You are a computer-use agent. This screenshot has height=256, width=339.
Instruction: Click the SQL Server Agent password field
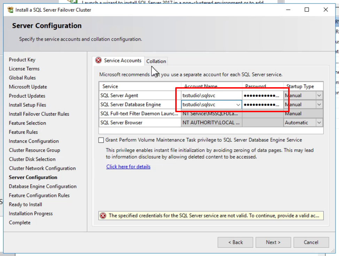[x=263, y=96]
